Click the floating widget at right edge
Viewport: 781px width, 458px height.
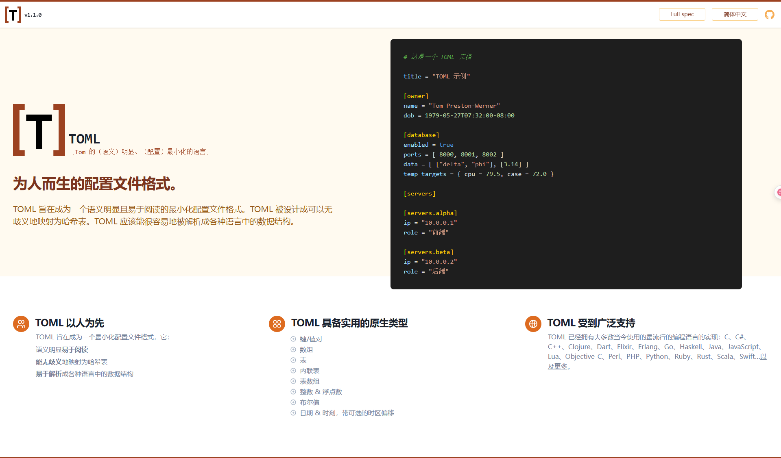[x=778, y=192]
